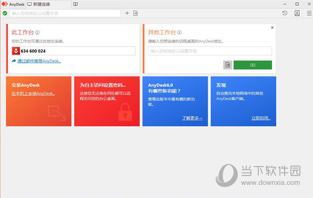The height and width of the screenshot is (198, 313).
Task: Click the file transfer icon in toolbar
Action: pos(135,13)
